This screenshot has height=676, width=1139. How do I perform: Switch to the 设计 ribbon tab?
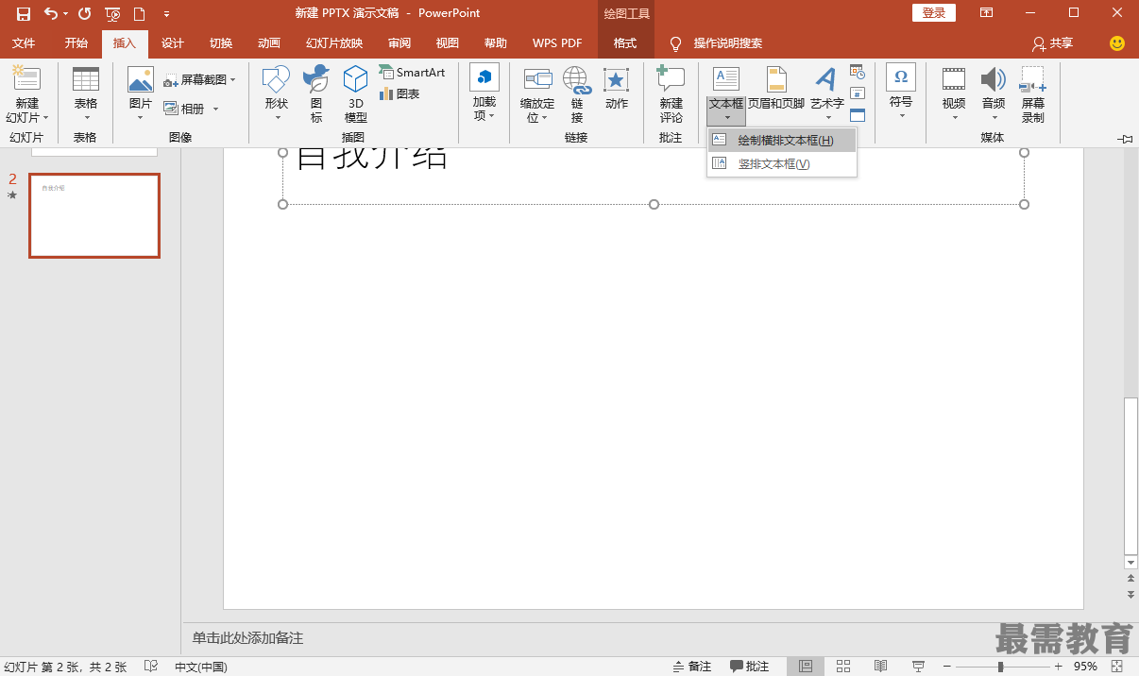pyautogui.click(x=173, y=43)
